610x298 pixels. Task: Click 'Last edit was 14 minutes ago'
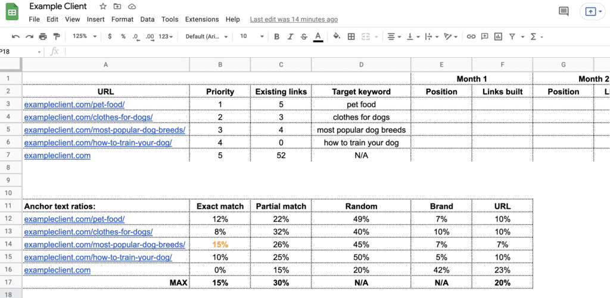pos(294,19)
